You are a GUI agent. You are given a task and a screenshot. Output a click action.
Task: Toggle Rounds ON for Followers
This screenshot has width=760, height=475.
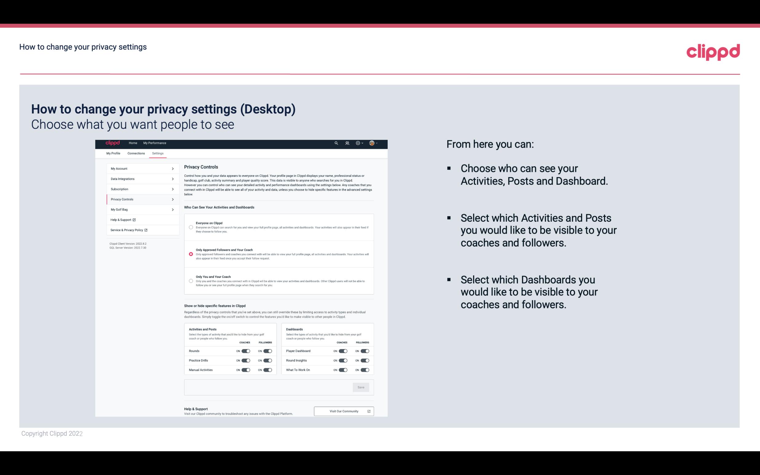click(x=267, y=351)
